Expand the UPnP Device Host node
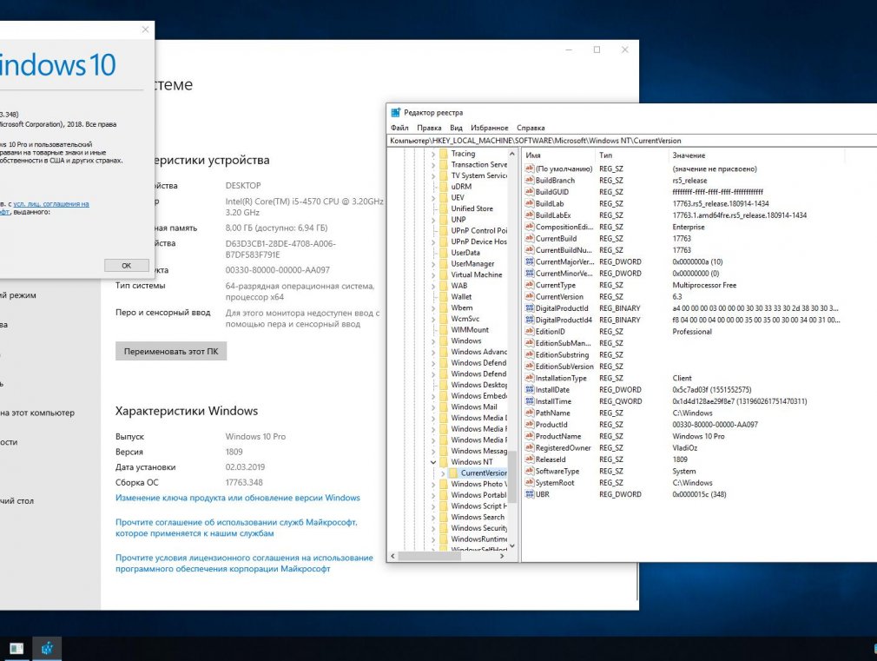This screenshot has height=661, width=877. click(433, 241)
